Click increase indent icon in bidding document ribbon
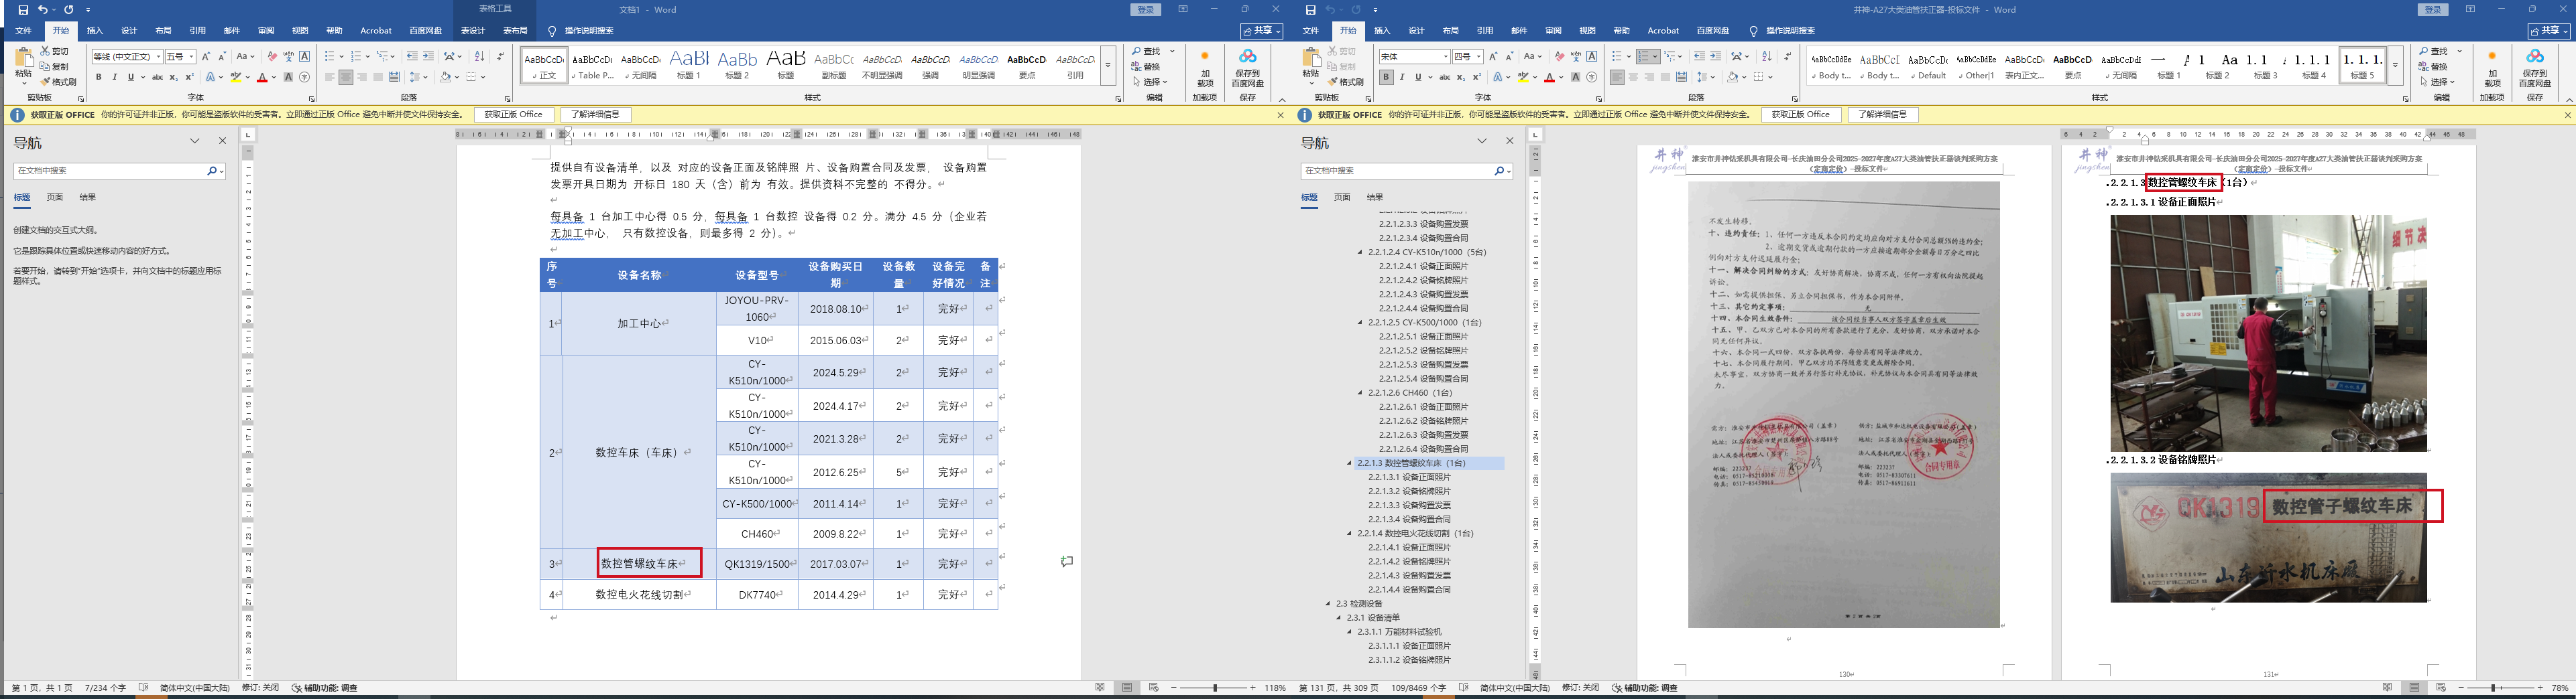The image size is (2576, 699). 1715,57
